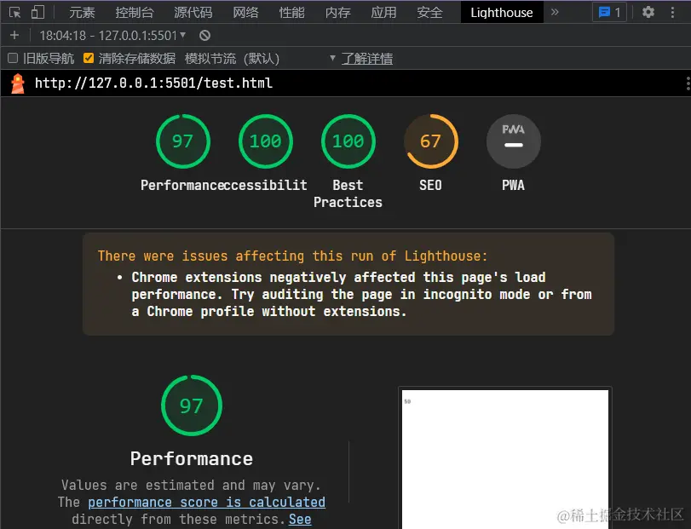
Task: Open the 性能 tab
Action: [291, 12]
